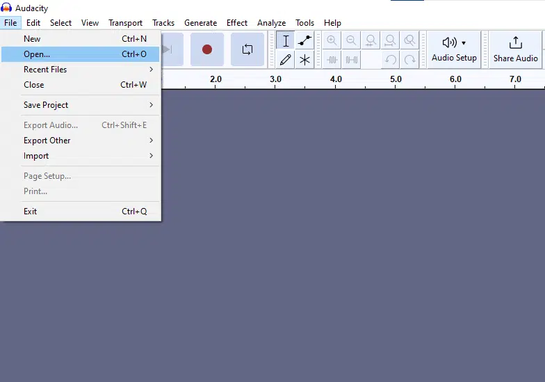Click the Zoom In magnifier
Viewport: 545px width, 382px height.
332,40
